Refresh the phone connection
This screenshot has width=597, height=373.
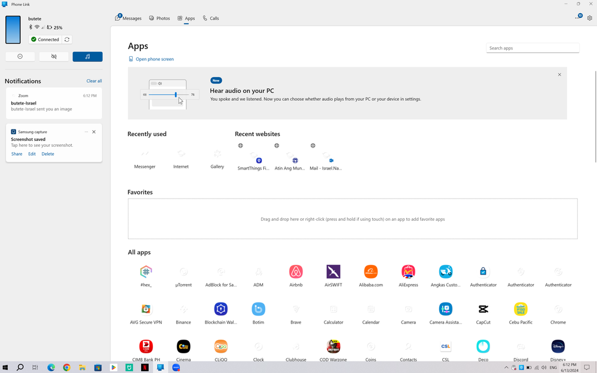coord(67,39)
